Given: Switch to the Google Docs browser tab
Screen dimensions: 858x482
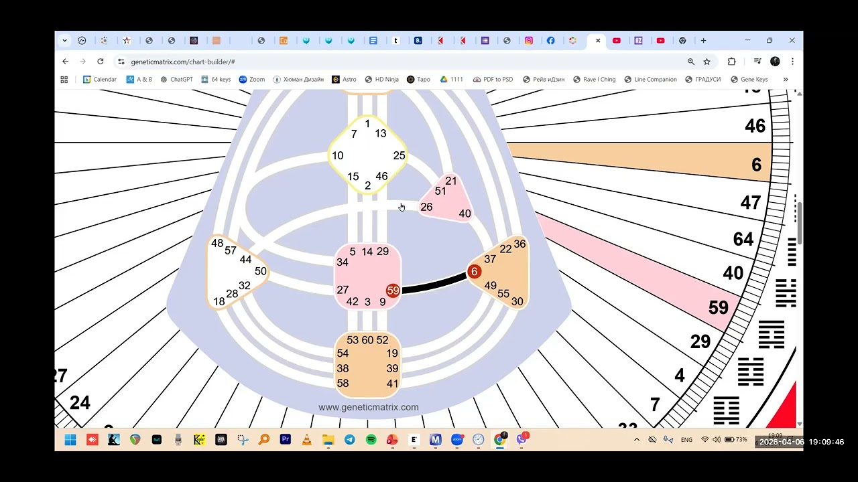Looking at the screenshot, I should [373, 41].
